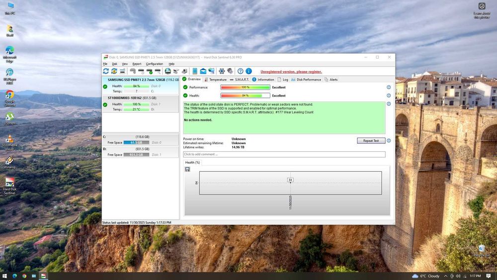Click the printer toolbar icon

tap(184, 71)
